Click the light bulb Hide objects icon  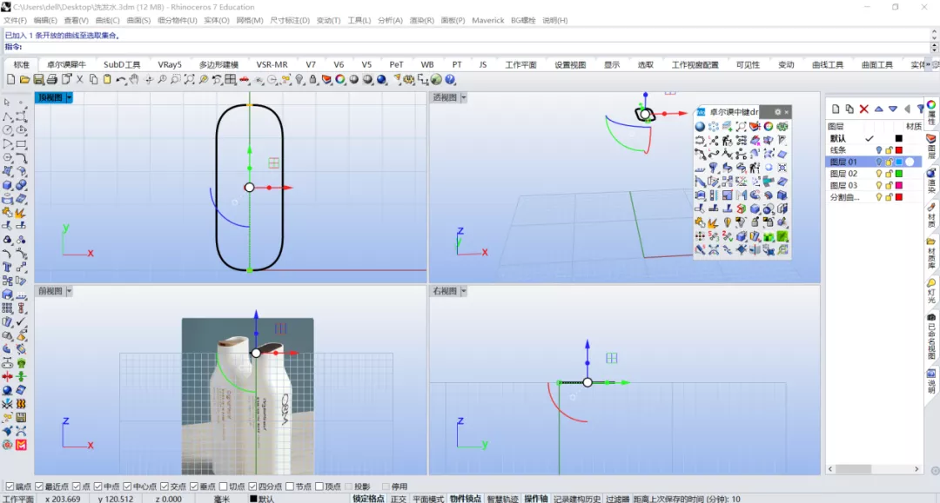tap(299, 80)
